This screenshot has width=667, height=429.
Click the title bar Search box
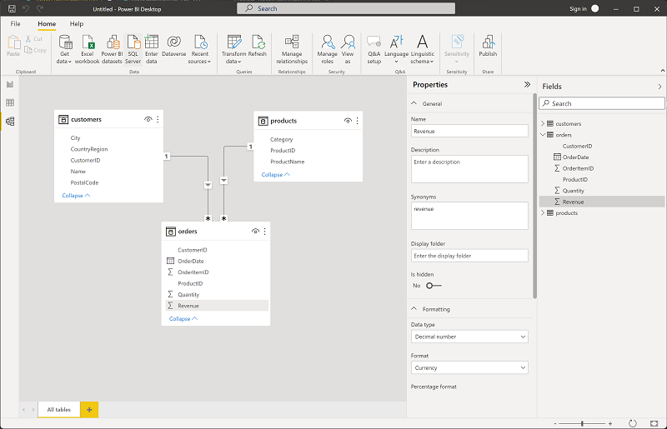pos(346,8)
